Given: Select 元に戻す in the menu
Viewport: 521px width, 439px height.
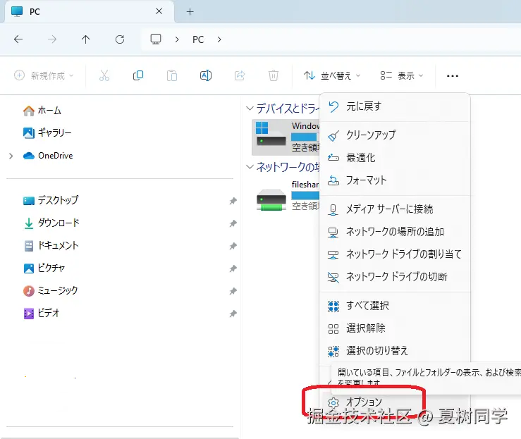Looking at the screenshot, I should click(395, 106).
